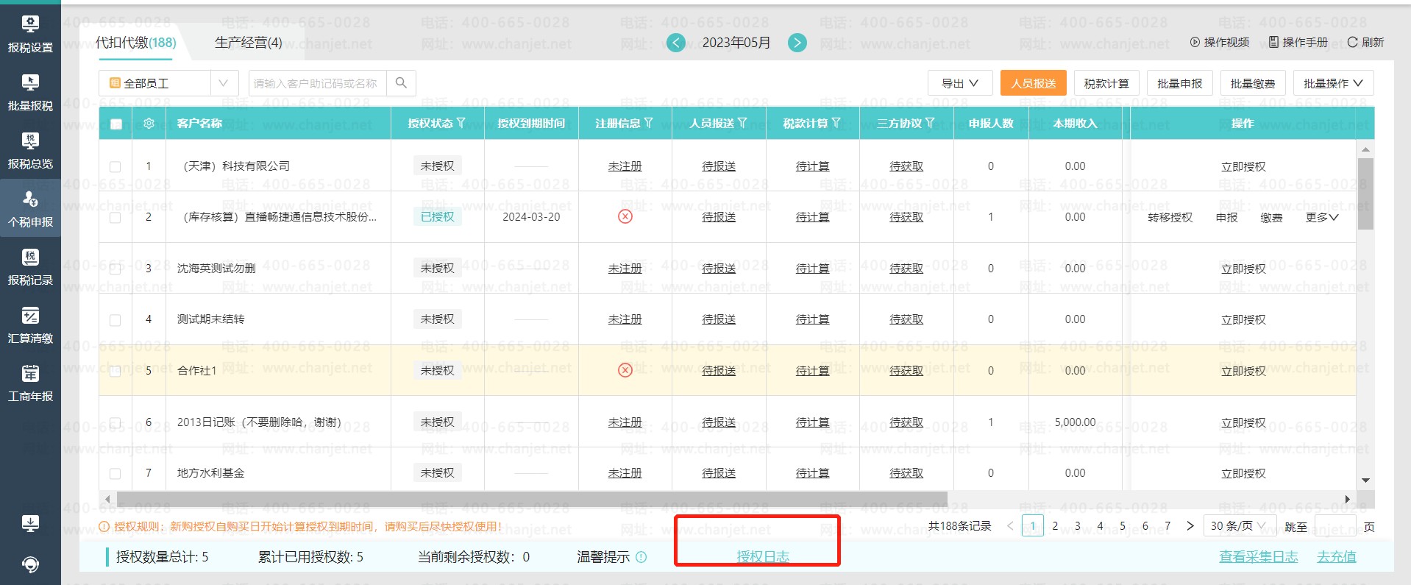Switch to the 生产经营(4) tab
The height and width of the screenshot is (585, 1411).
coord(249,43)
